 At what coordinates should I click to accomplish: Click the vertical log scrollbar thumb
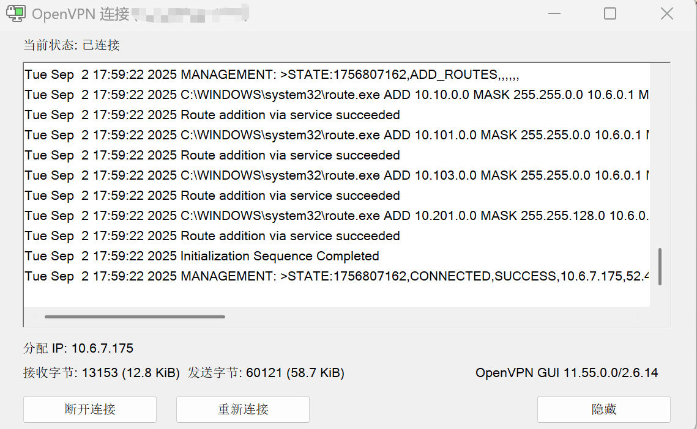tap(660, 266)
